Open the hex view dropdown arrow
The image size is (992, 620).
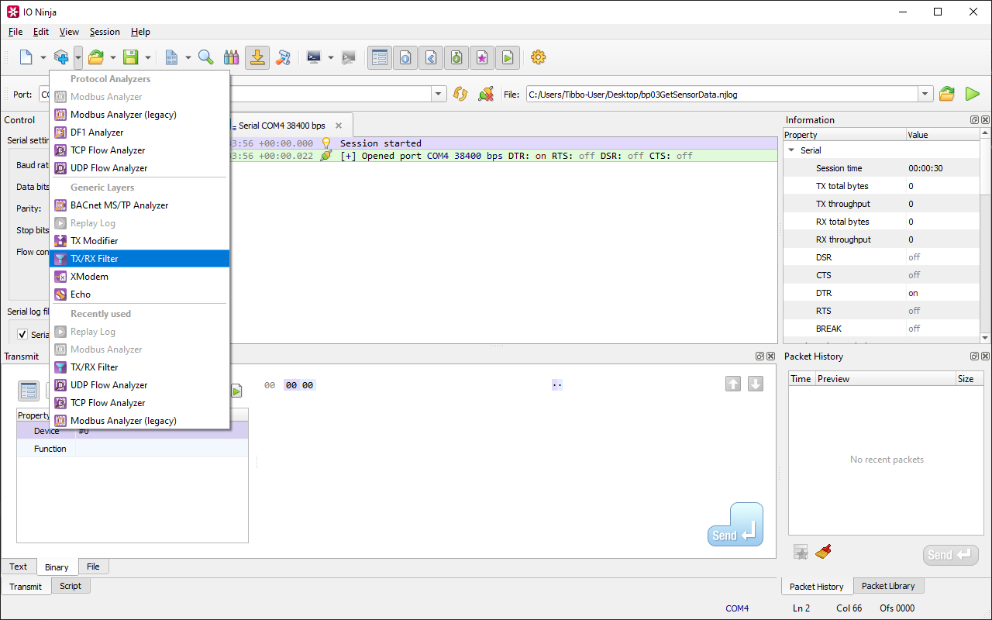tap(188, 57)
